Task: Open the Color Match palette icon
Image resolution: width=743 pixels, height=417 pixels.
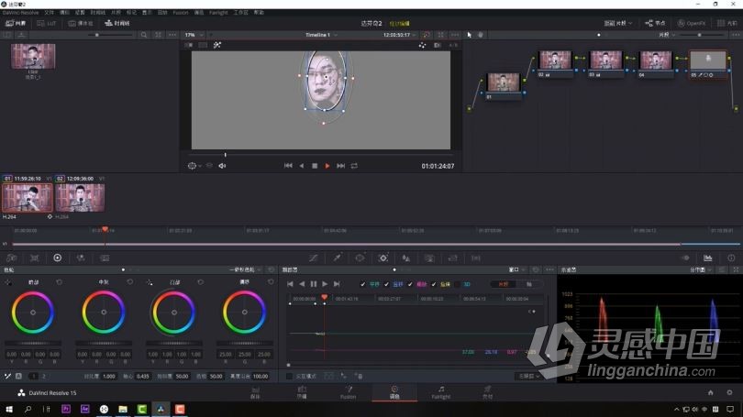Action: 34,258
